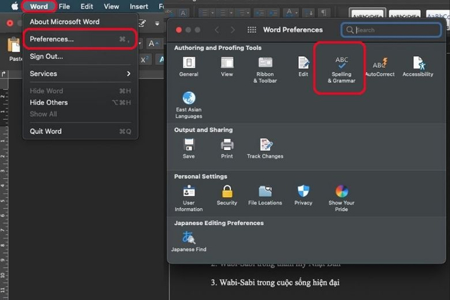Choose Preferences... from Word menu
The width and height of the screenshot is (450, 300).
[52, 39]
